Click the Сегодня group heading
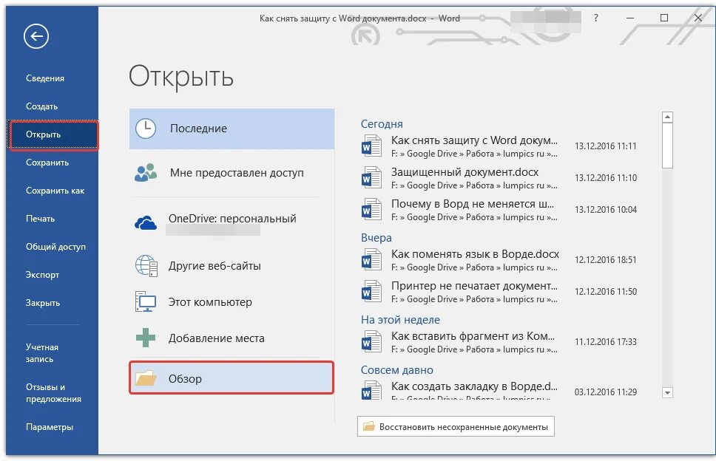 (x=382, y=124)
